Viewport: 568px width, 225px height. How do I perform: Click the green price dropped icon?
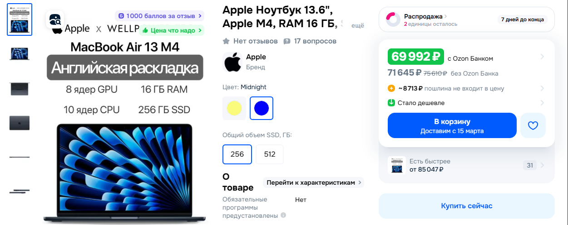pos(391,103)
